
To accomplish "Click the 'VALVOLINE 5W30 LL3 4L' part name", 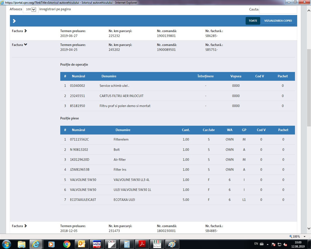I will click(x=132, y=180).
